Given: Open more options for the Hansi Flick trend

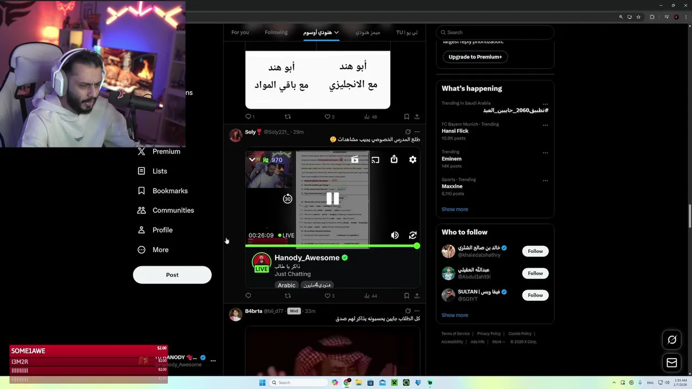Looking at the screenshot, I should click(x=545, y=125).
